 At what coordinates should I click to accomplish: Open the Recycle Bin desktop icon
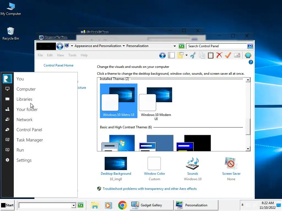pos(11,34)
